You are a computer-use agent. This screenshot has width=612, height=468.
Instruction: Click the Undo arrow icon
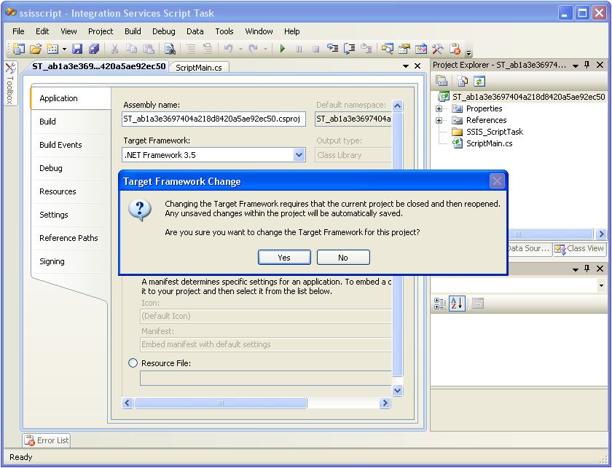point(228,49)
